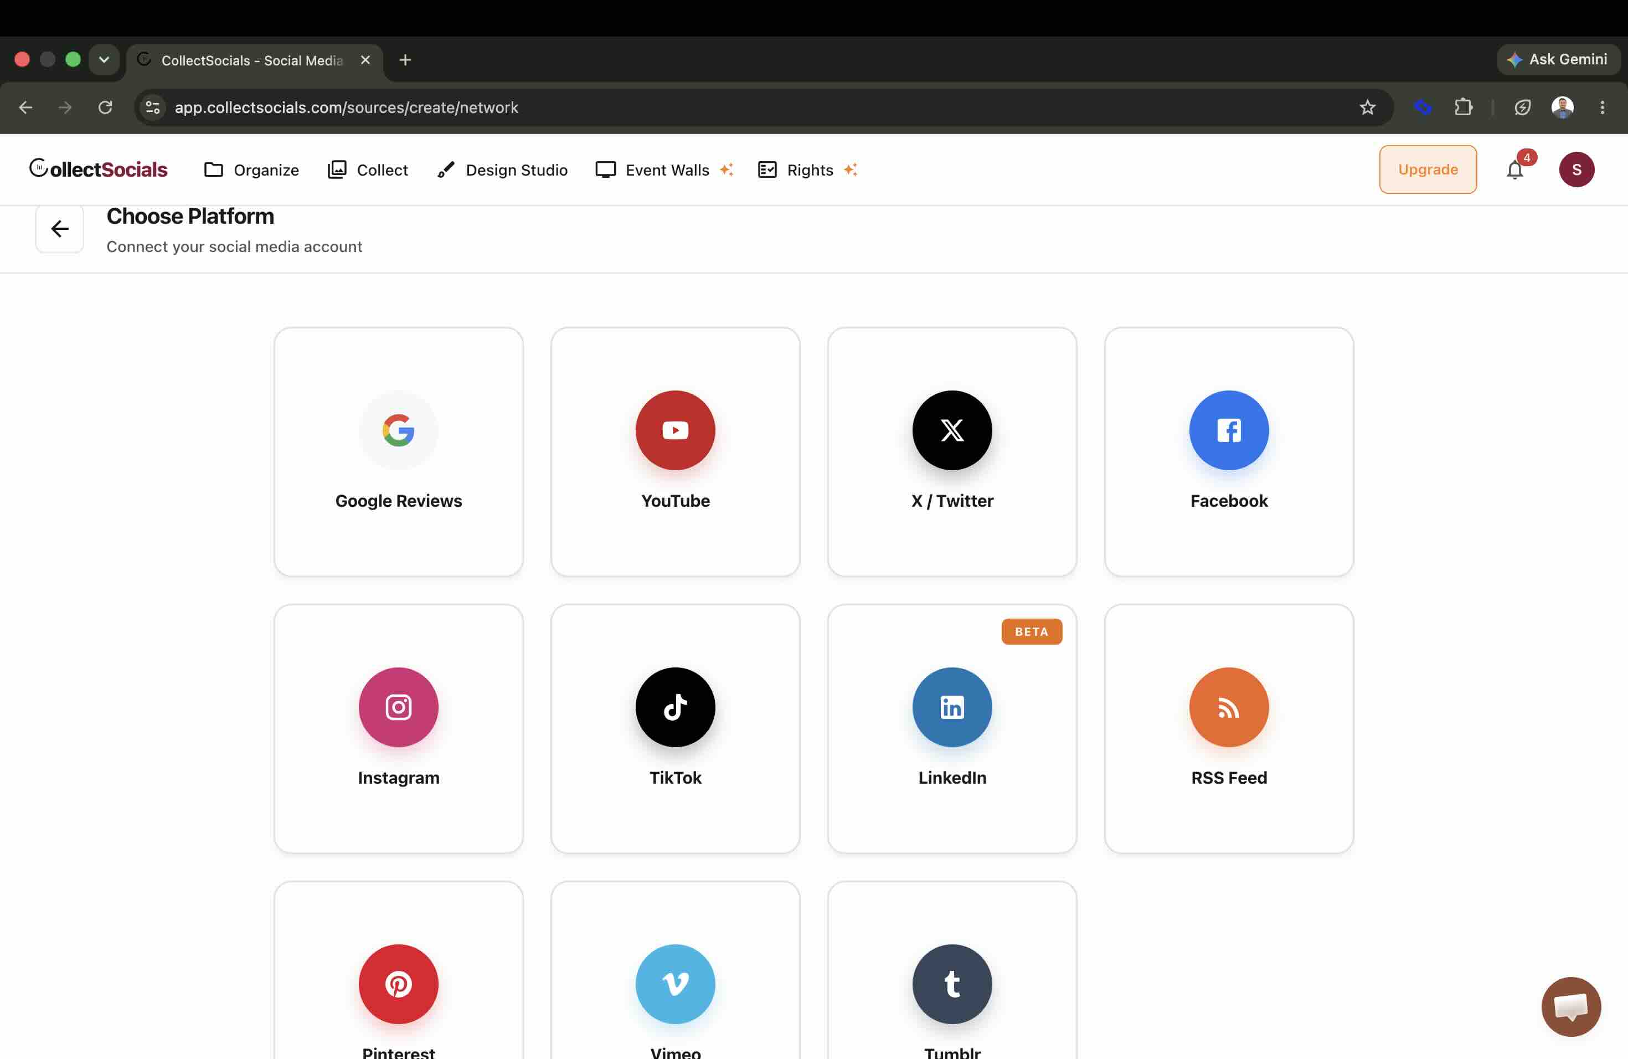Close the CollectSocials tab
This screenshot has width=1628, height=1059.
point(365,60)
